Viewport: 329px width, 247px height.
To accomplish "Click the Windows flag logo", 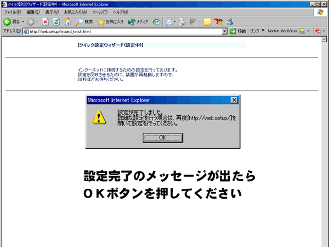I will [320, 12].
